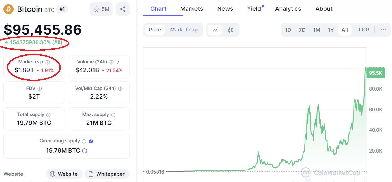Click the 154375986.30% (All) change text
This screenshot has height=182, width=392.
[36, 42]
